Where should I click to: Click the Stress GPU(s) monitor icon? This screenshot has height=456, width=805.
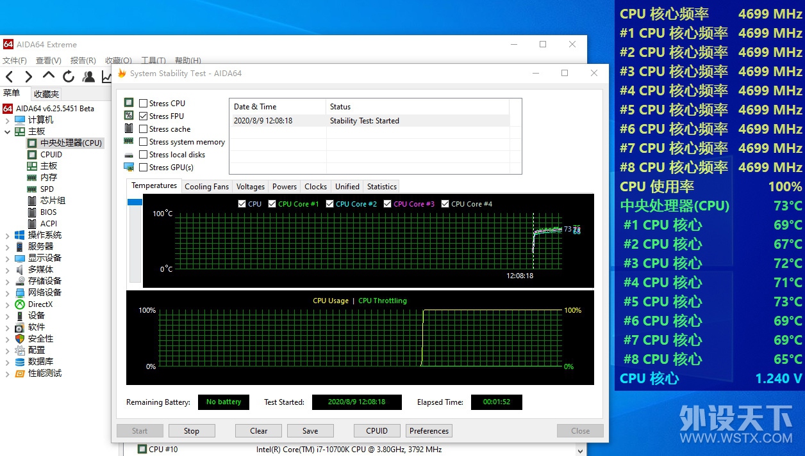click(x=129, y=167)
